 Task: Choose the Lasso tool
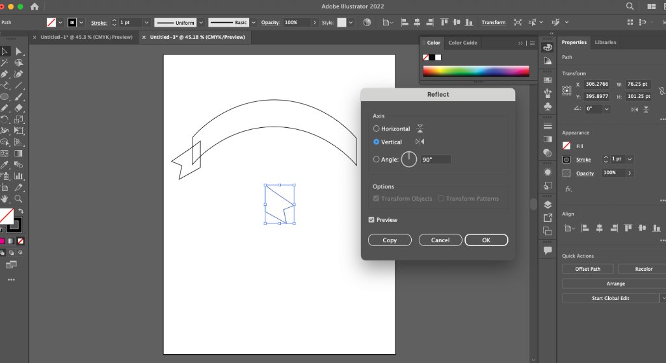click(19, 63)
